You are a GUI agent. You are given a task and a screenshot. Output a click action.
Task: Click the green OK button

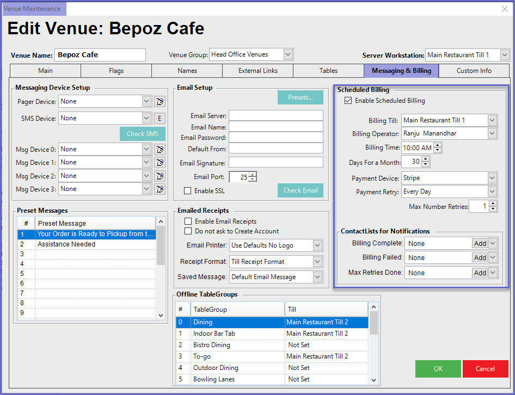tap(438, 368)
